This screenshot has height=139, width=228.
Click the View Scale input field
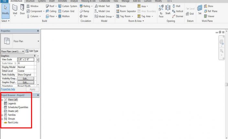(x=25, y=59)
